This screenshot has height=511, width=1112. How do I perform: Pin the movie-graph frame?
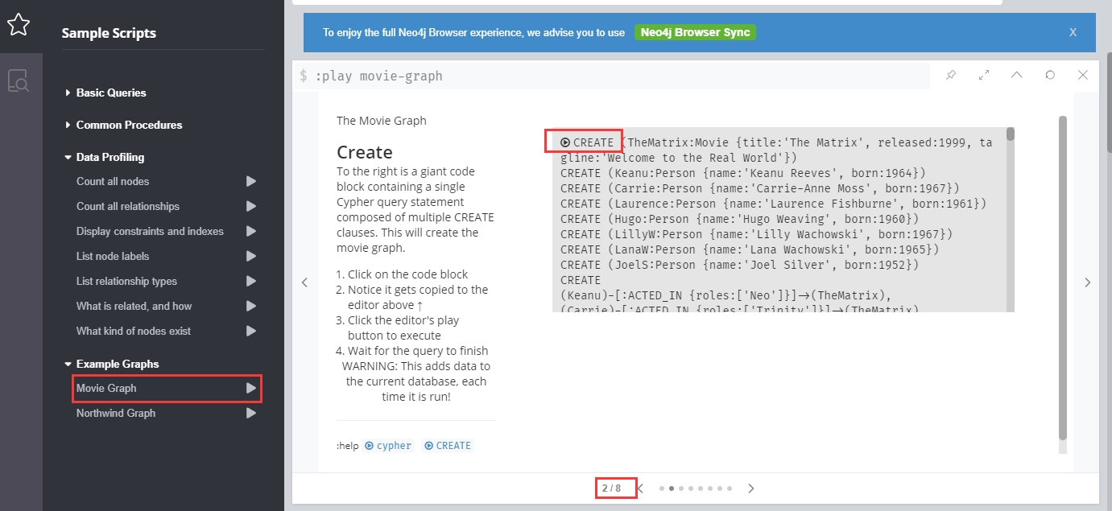click(951, 75)
